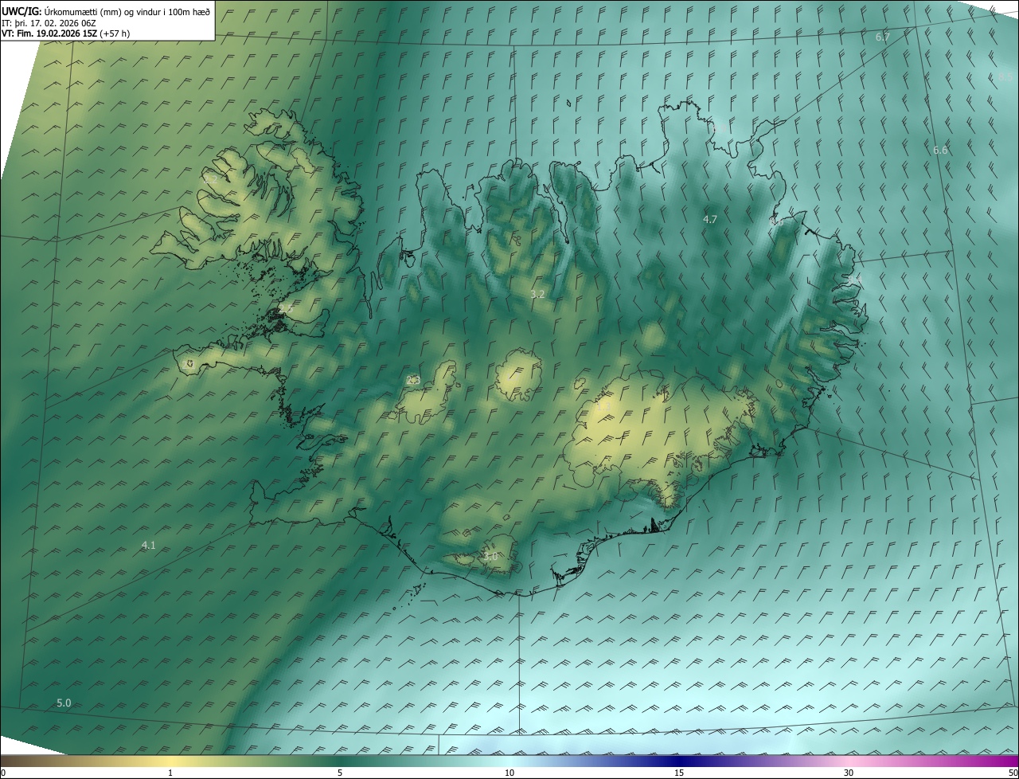Click the color scale tick label '0'

3,773
